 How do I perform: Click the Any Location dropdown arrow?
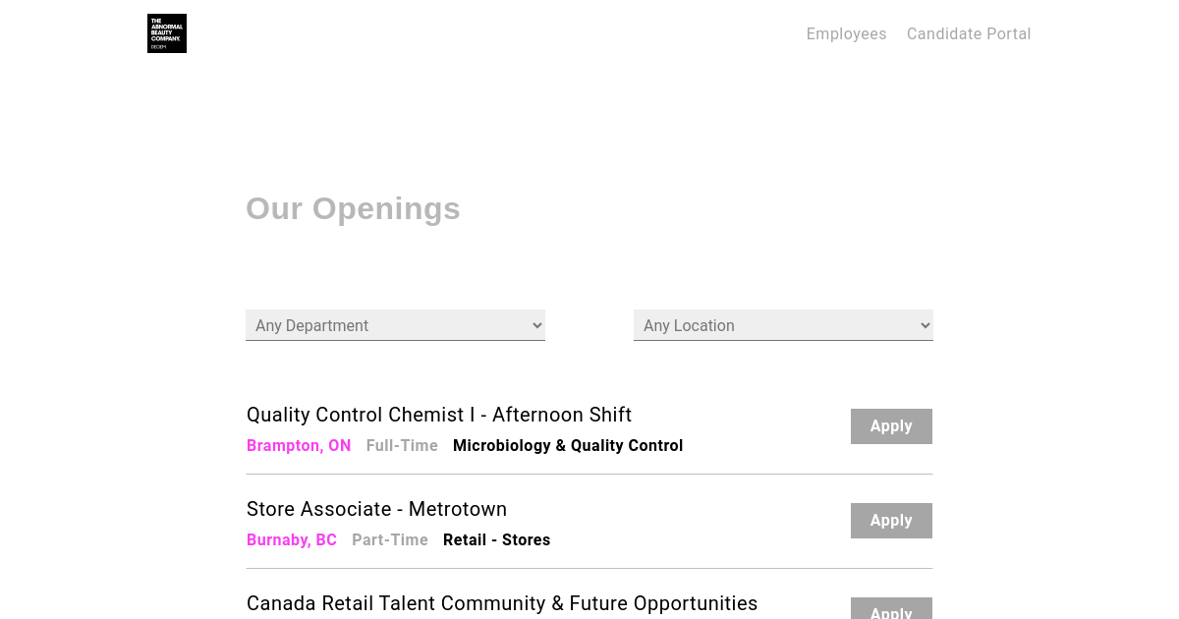point(925,325)
